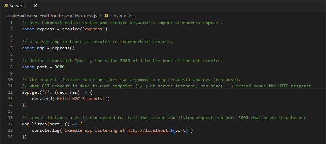This screenshot has width=326, height=144.
Task: Close the server.js editor tab
Action: (35, 6)
